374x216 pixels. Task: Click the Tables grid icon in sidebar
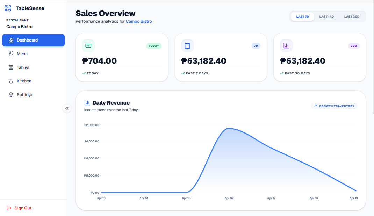(x=11, y=67)
